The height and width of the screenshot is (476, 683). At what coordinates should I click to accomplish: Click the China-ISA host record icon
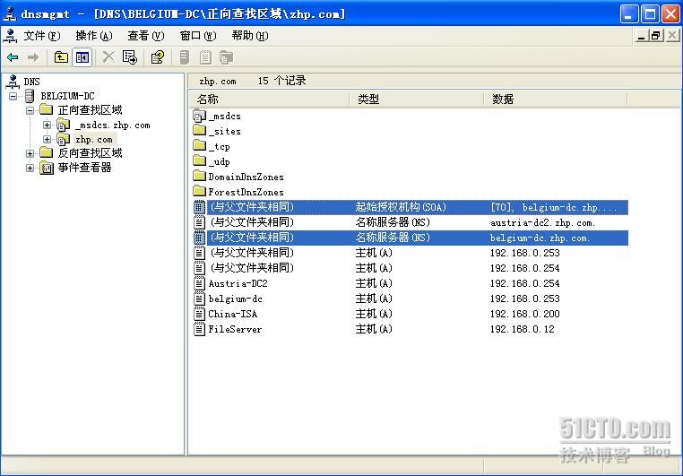point(199,314)
